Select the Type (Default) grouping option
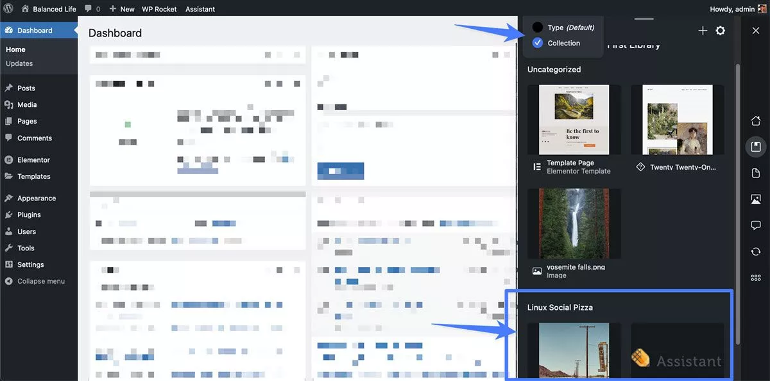The image size is (770, 381). [563, 28]
